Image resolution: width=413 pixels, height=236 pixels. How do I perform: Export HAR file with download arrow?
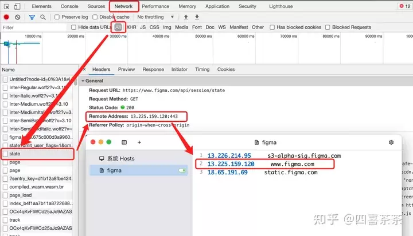click(x=197, y=17)
